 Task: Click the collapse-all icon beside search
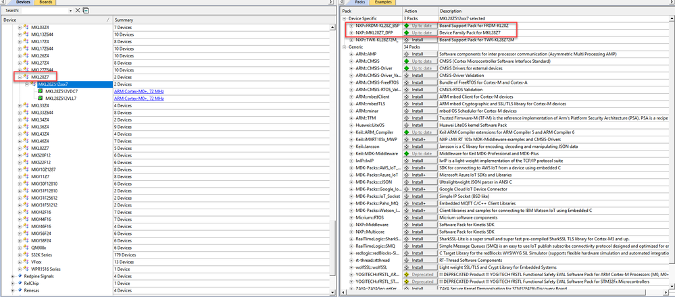pos(86,10)
